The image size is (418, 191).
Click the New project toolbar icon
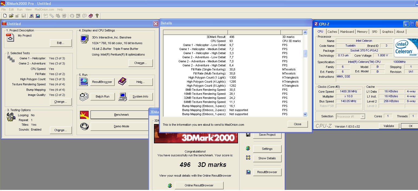[5, 16]
